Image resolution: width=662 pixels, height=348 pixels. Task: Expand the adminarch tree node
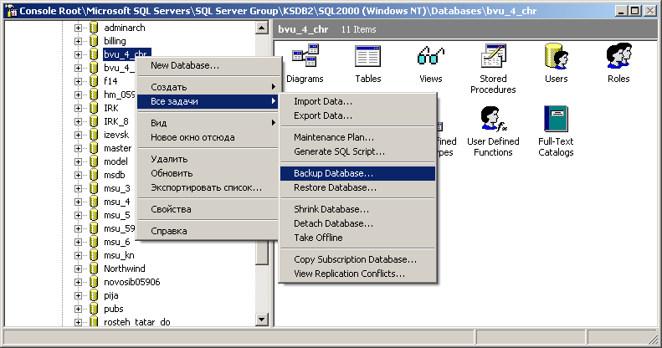[78, 28]
